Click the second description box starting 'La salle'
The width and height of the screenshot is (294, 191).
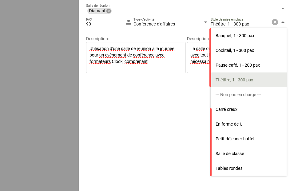pyautogui.click(x=199, y=57)
